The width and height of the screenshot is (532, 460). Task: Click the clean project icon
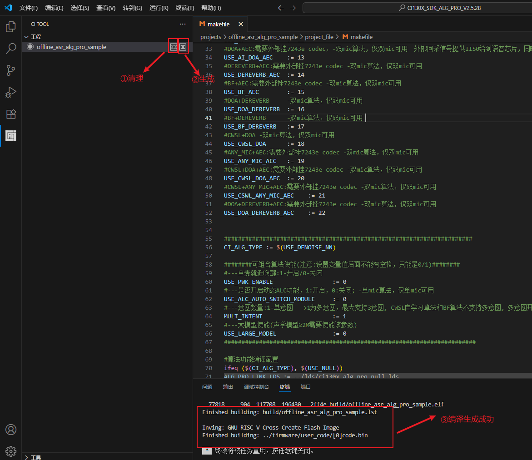tap(173, 47)
